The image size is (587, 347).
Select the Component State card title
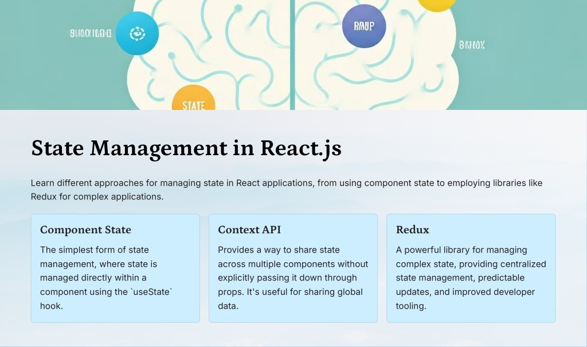click(x=86, y=230)
